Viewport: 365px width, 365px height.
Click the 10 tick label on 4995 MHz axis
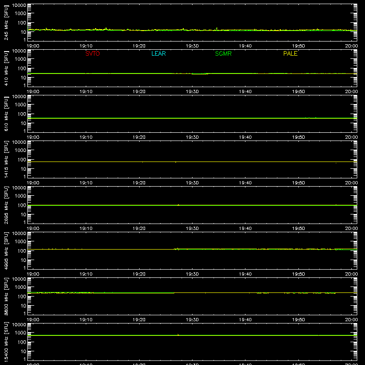pos(23,260)
